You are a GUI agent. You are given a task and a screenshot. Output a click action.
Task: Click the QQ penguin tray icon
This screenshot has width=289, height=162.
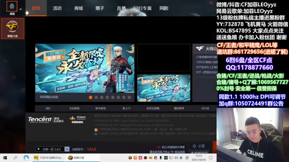pyautogui.click(x=156, y=158)
